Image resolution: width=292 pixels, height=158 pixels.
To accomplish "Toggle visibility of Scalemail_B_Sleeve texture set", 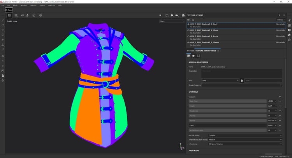I will coord(188,42).
